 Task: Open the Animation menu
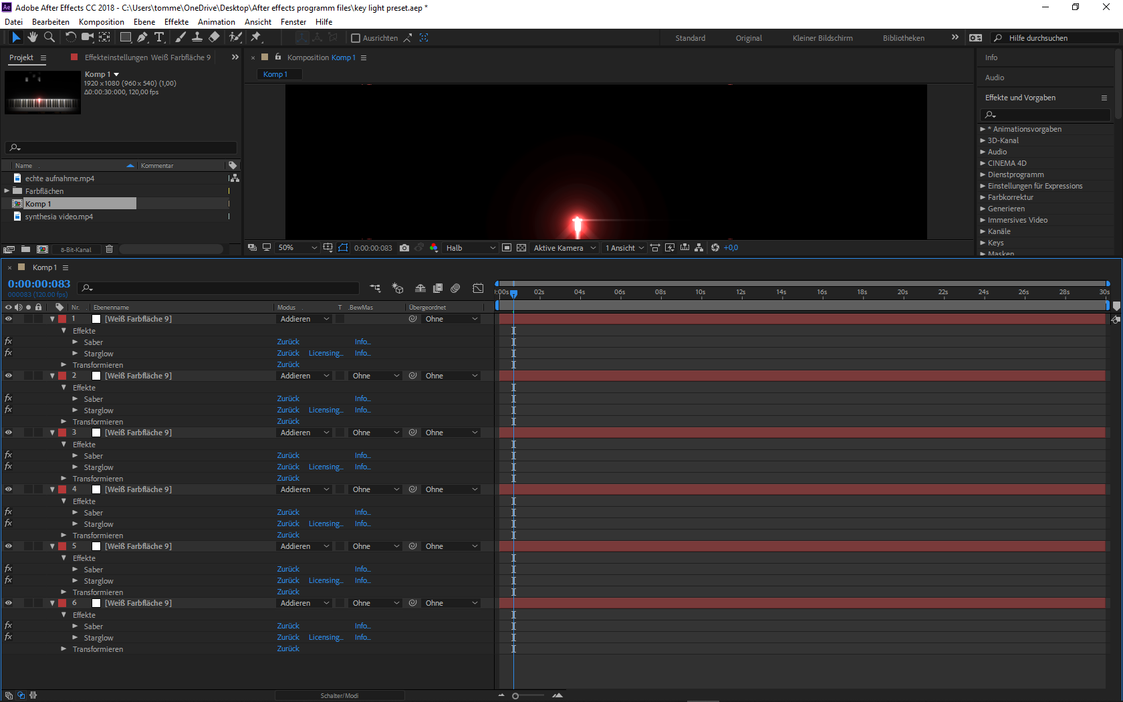click(216, 21)
